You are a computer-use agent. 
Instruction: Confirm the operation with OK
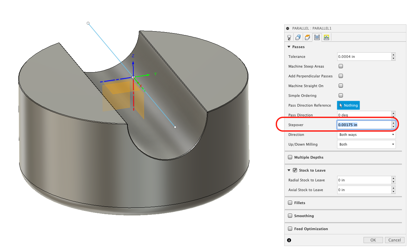coord(373,240)
